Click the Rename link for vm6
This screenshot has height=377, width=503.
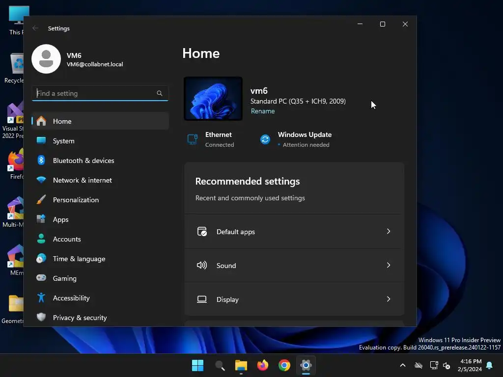pyautogui.click(x=263, y=111)
